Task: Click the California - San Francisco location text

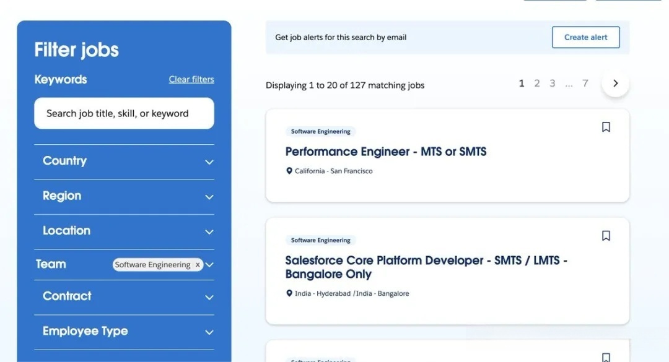Action: pyautogui.click(x=334, y=171)
